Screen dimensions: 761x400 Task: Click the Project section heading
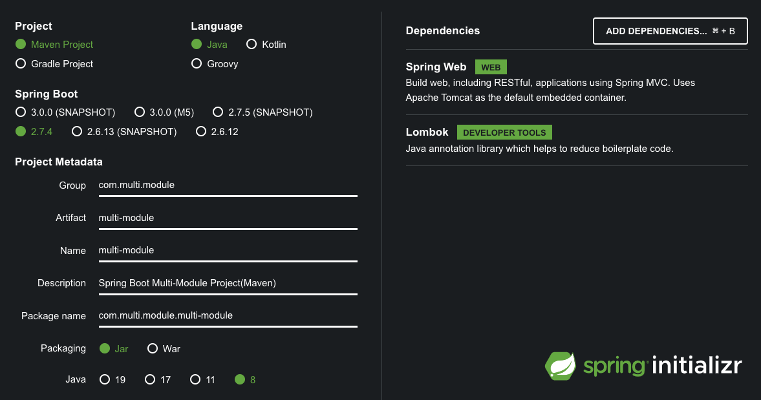34,26
